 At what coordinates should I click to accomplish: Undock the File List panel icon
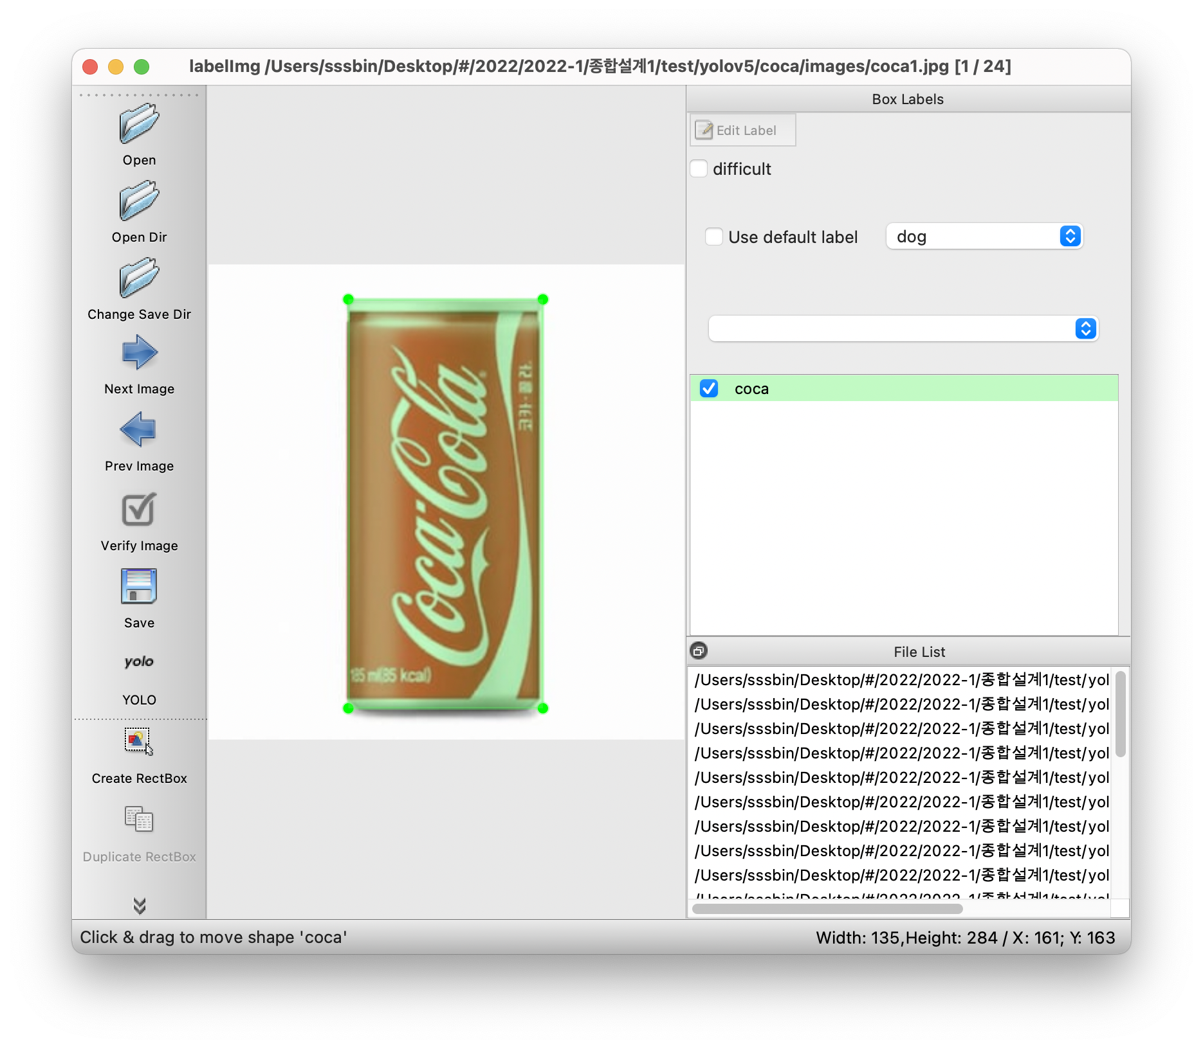699,651
